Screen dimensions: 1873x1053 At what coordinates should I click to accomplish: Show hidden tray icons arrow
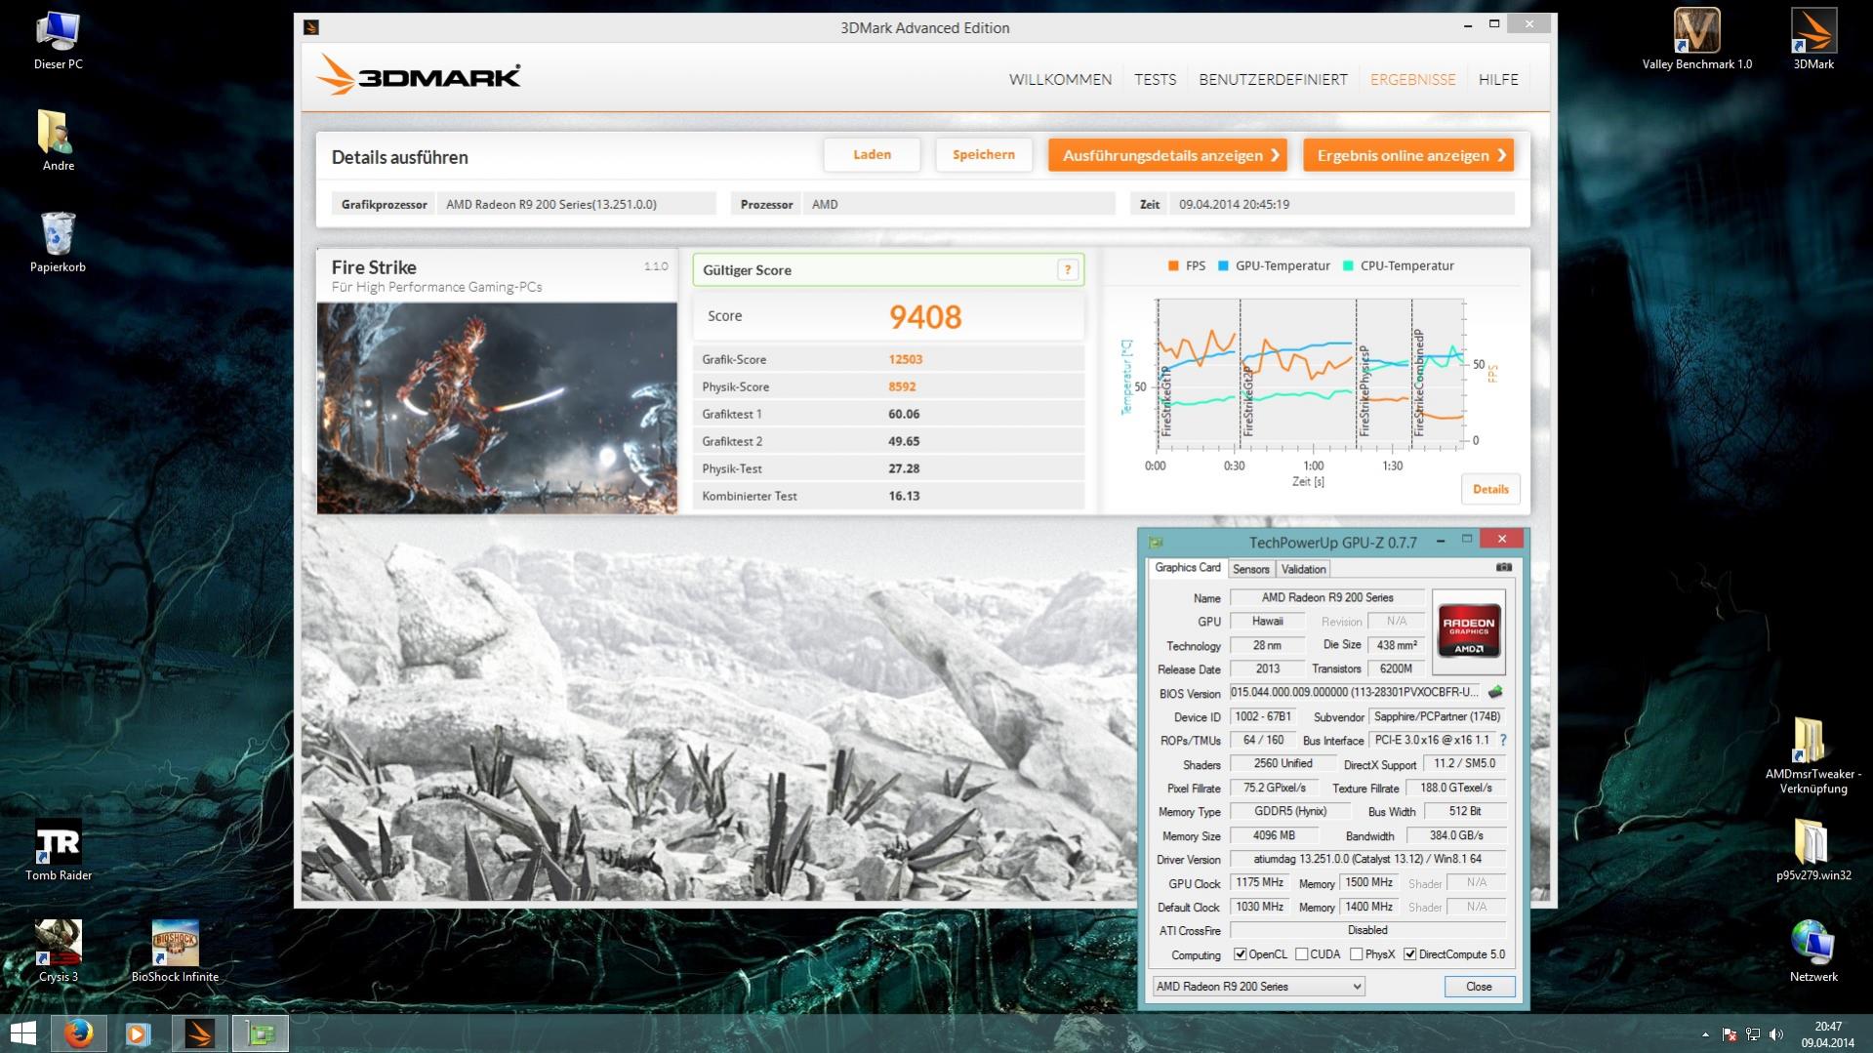1705,1034
